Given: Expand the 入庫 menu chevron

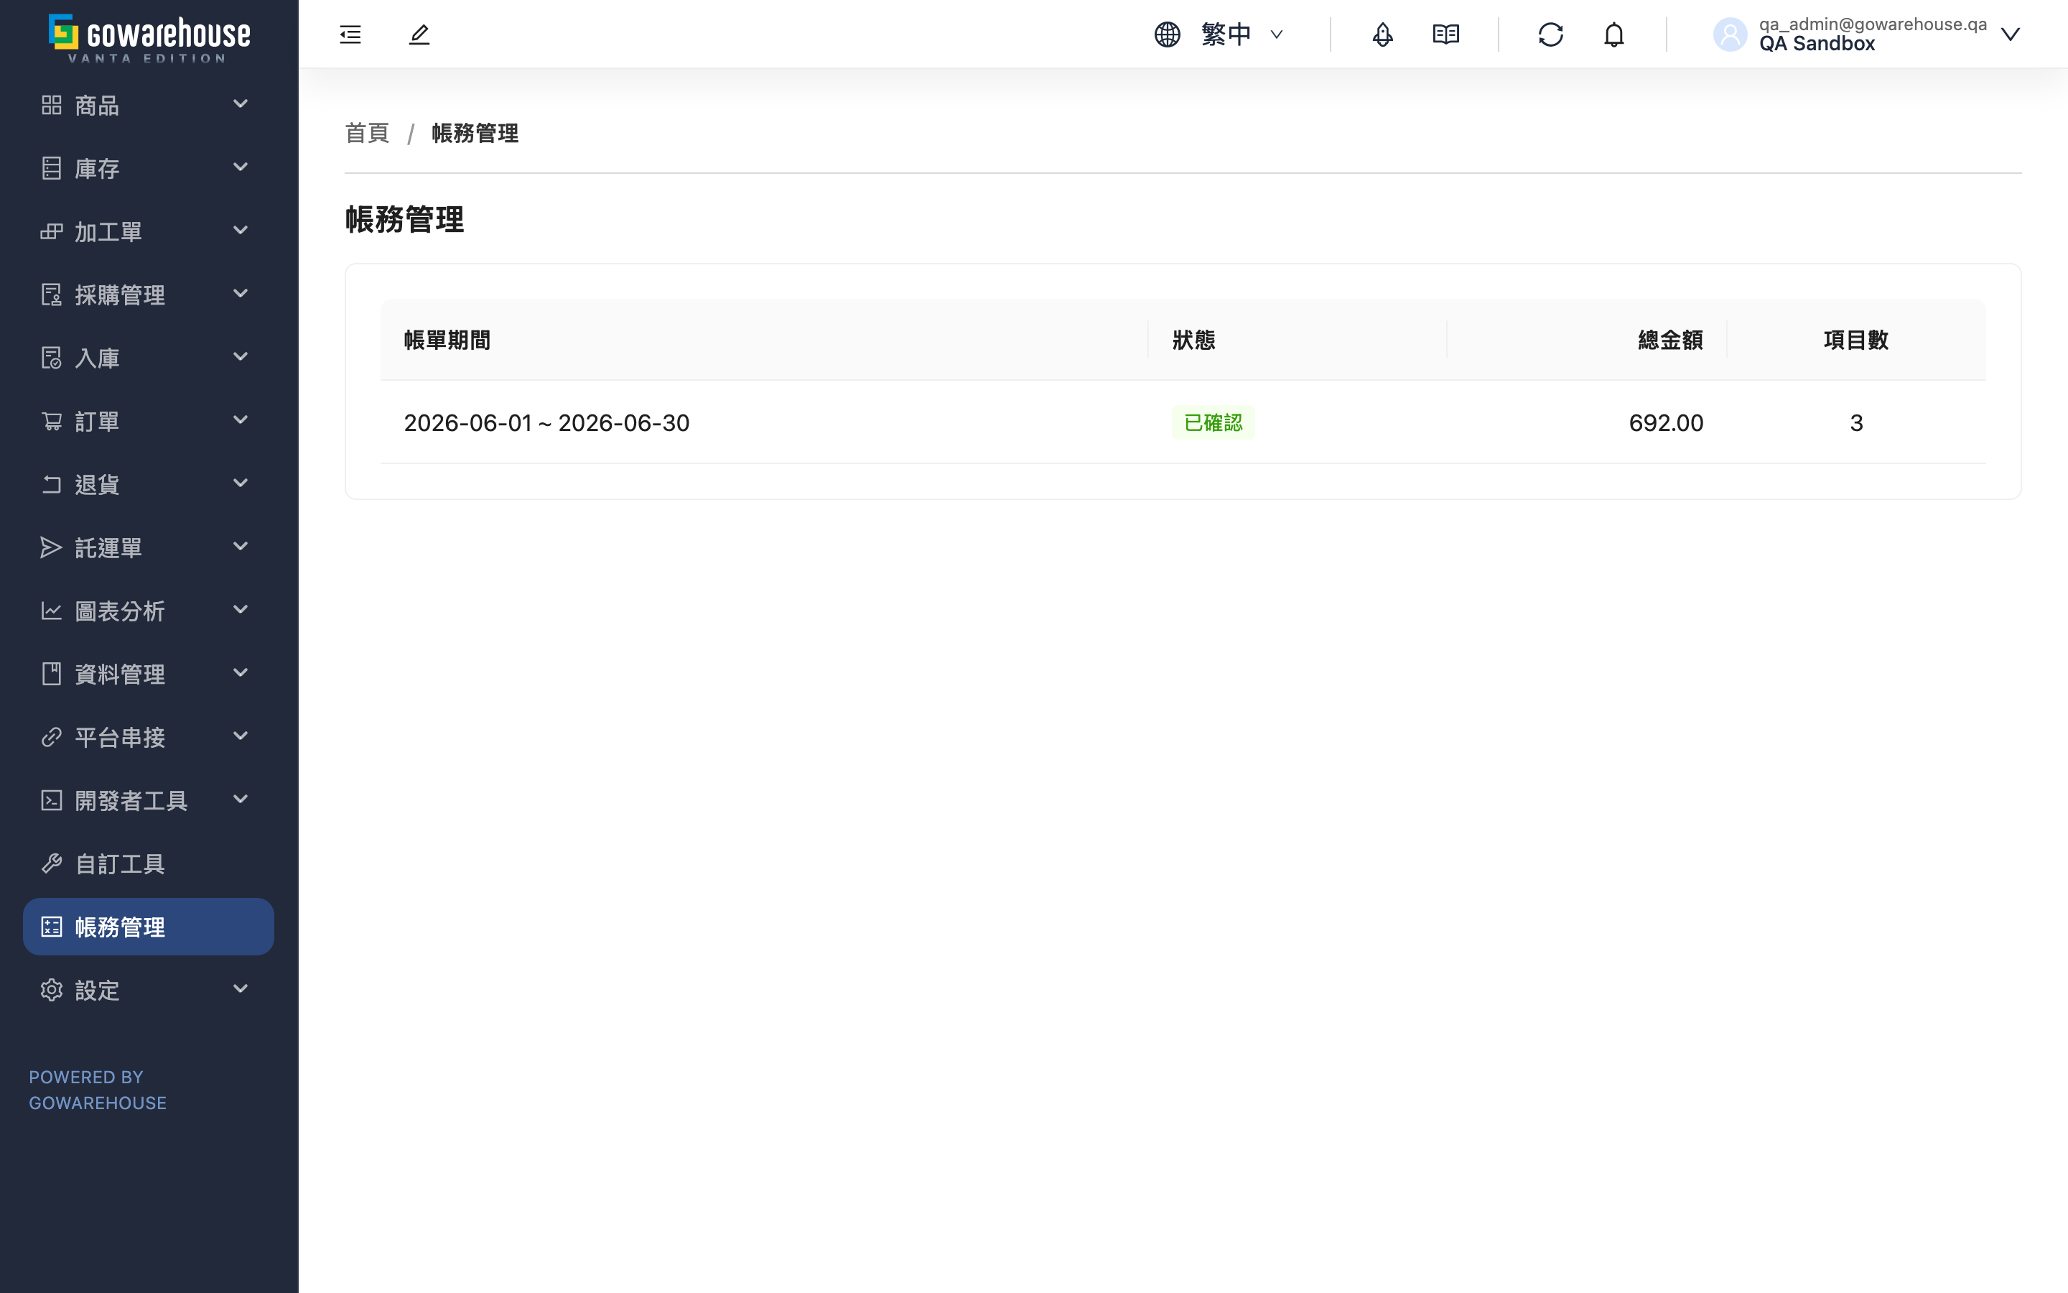Looking at the screenshot, I should (240, 358).
